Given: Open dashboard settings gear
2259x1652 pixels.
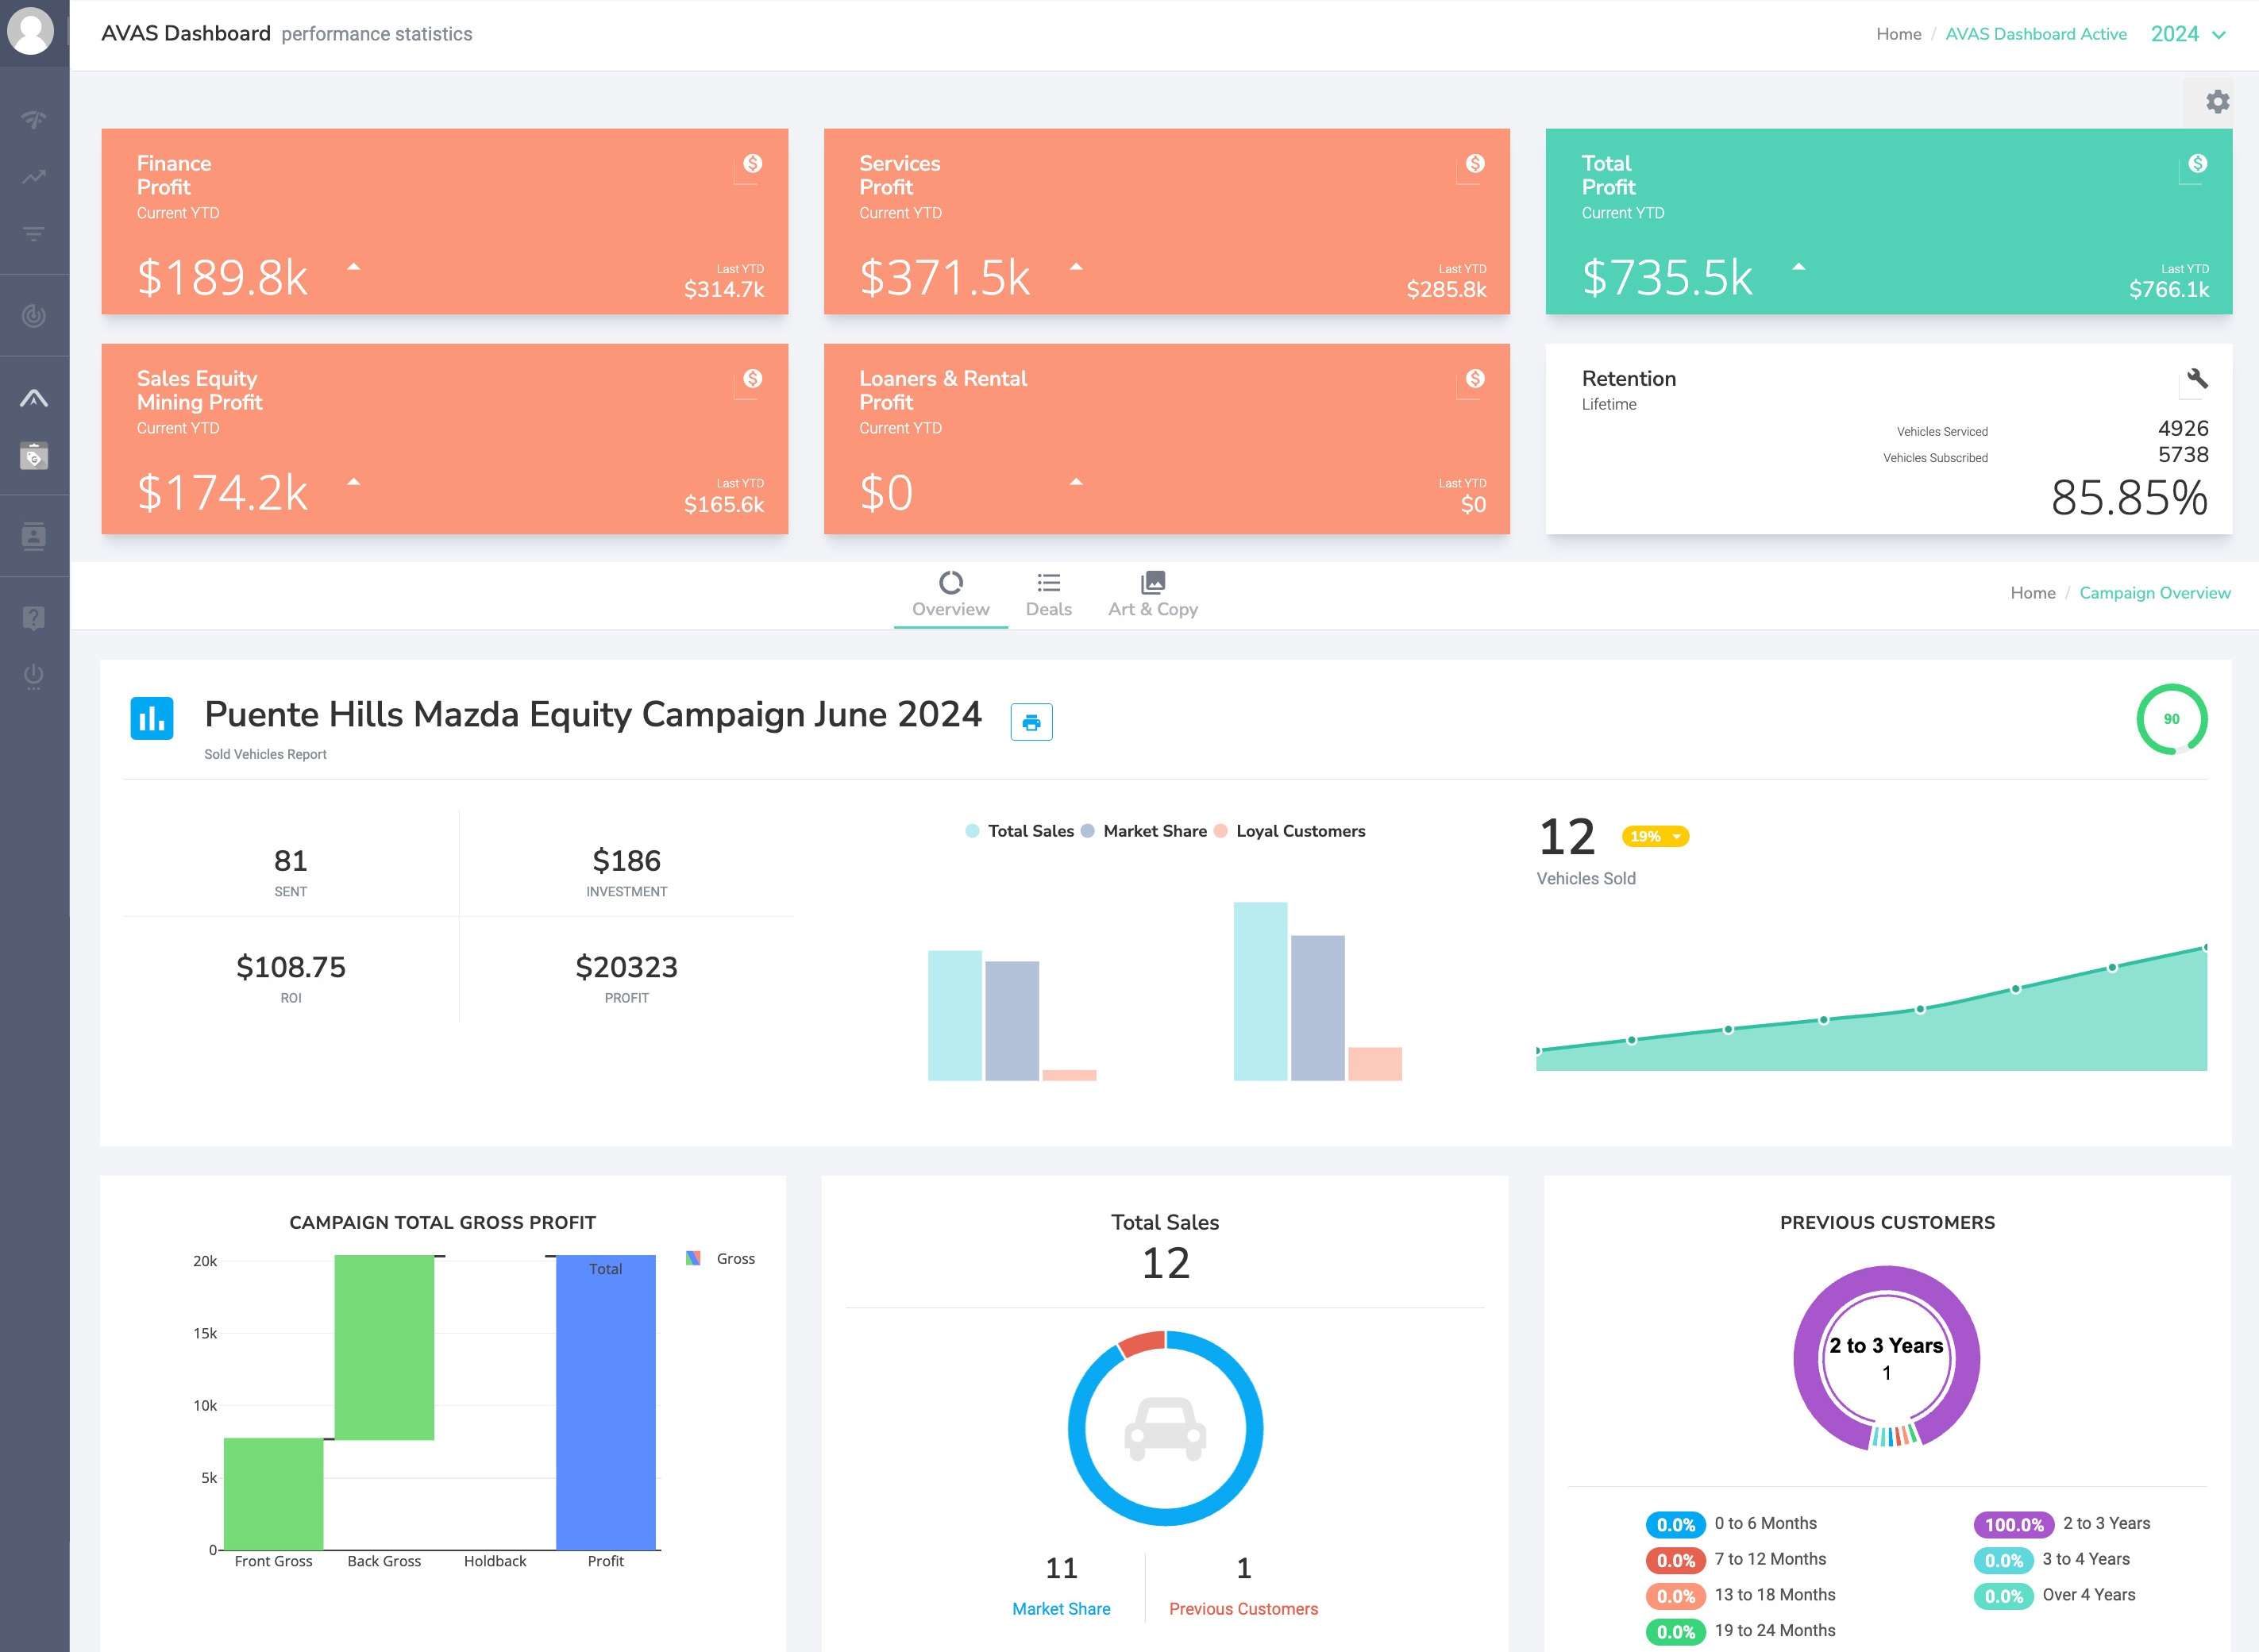Looking at the screenshot, I should (x=2217, y=102).
